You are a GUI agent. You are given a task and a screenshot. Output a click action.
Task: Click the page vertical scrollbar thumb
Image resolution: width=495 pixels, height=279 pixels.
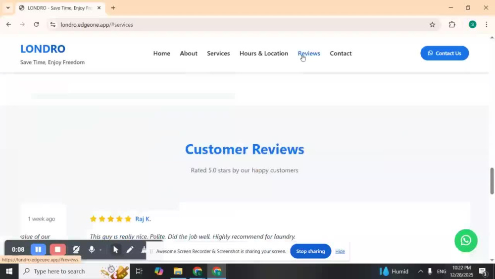[x=492, y=181]
